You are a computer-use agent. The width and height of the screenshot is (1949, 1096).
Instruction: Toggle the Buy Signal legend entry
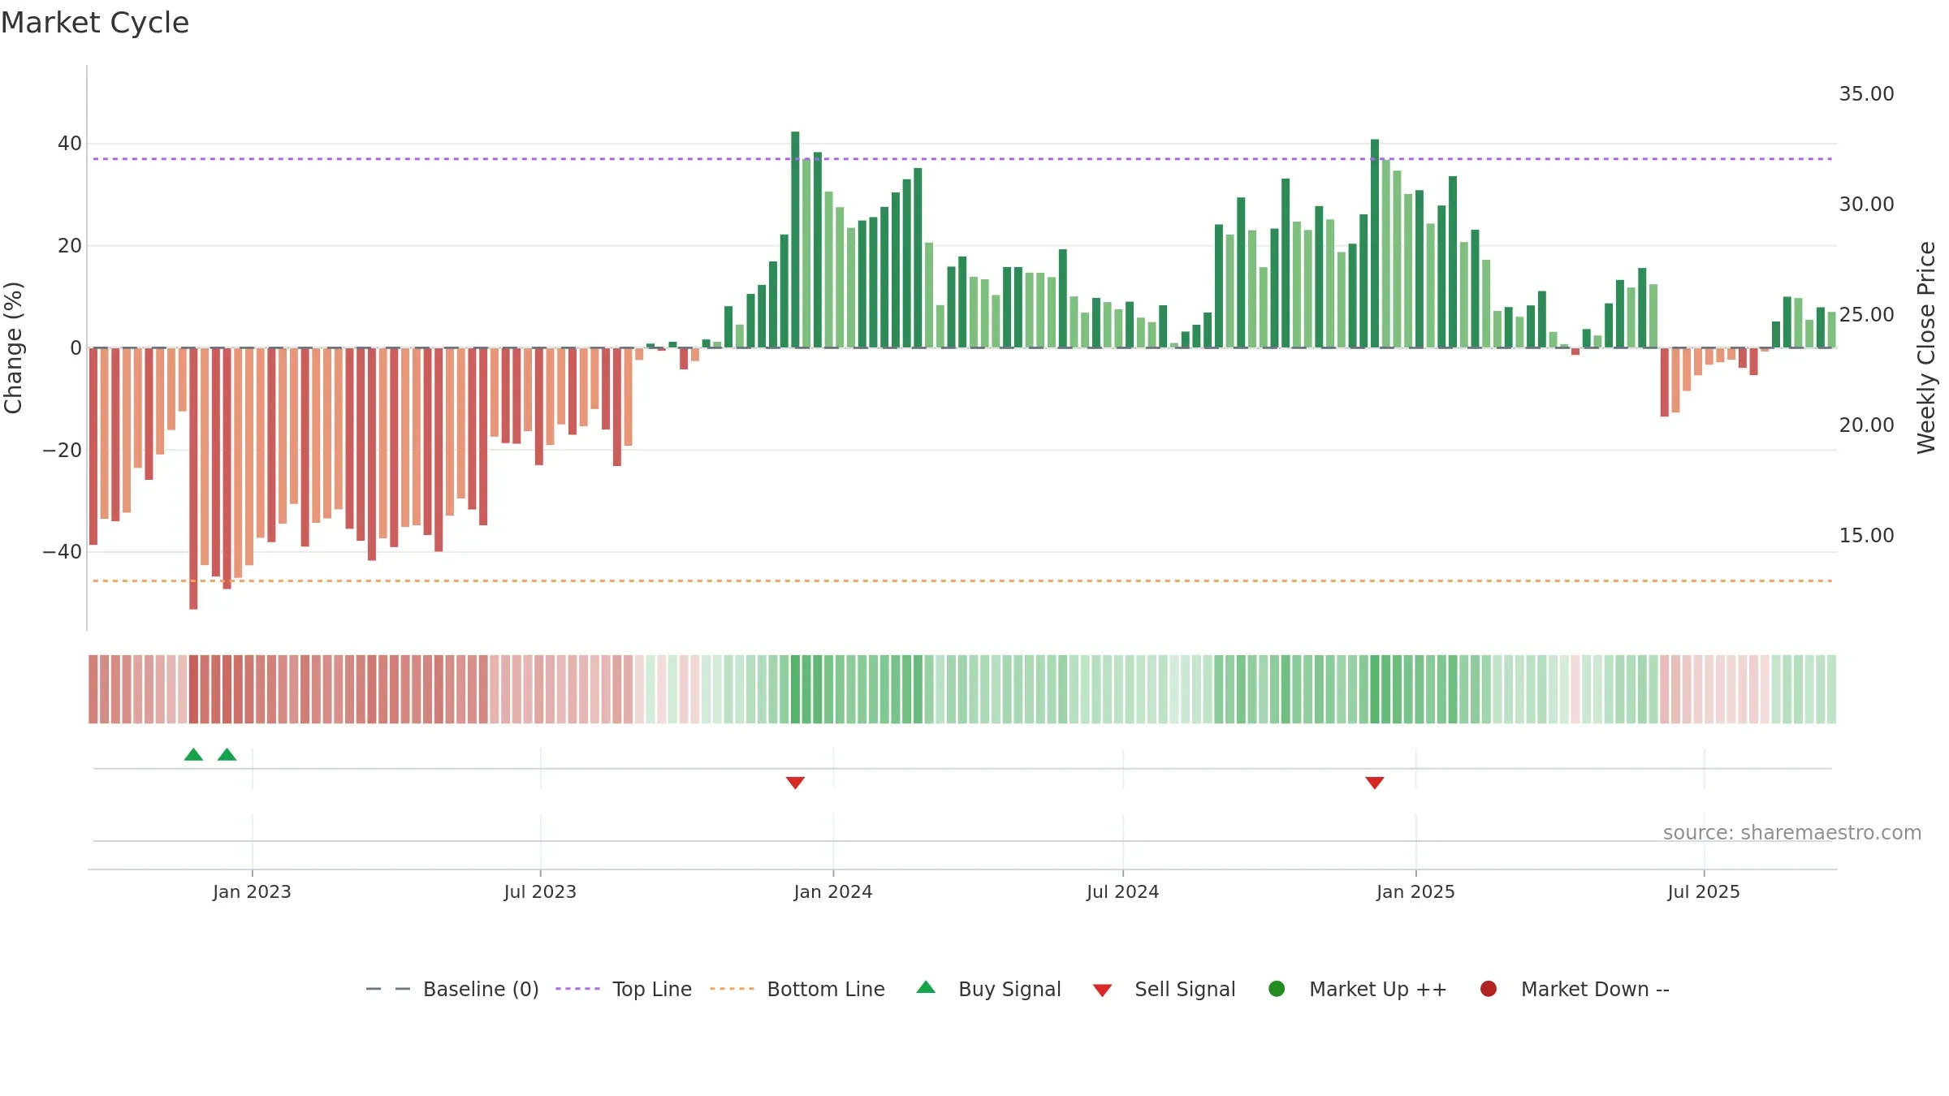[988, 989]
